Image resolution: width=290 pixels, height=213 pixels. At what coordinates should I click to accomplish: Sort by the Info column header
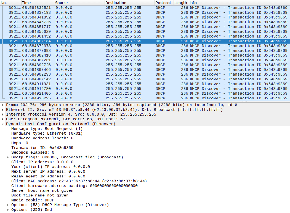tap(192, 3)
